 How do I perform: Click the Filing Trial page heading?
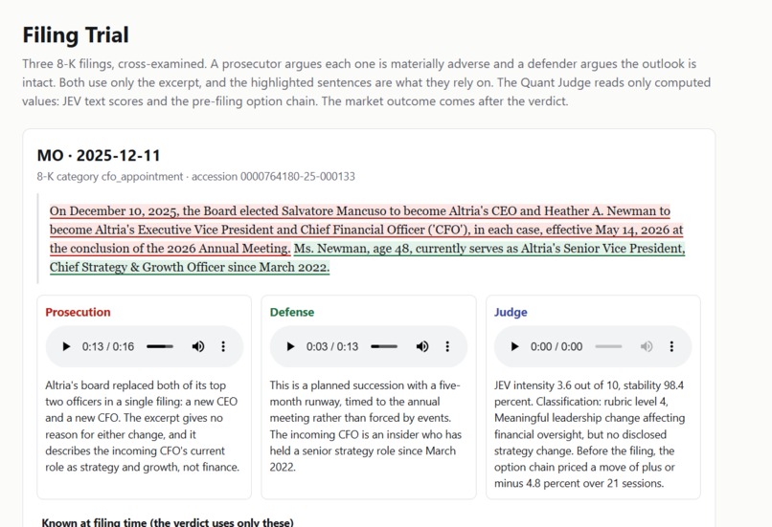[x=76, y=34]
